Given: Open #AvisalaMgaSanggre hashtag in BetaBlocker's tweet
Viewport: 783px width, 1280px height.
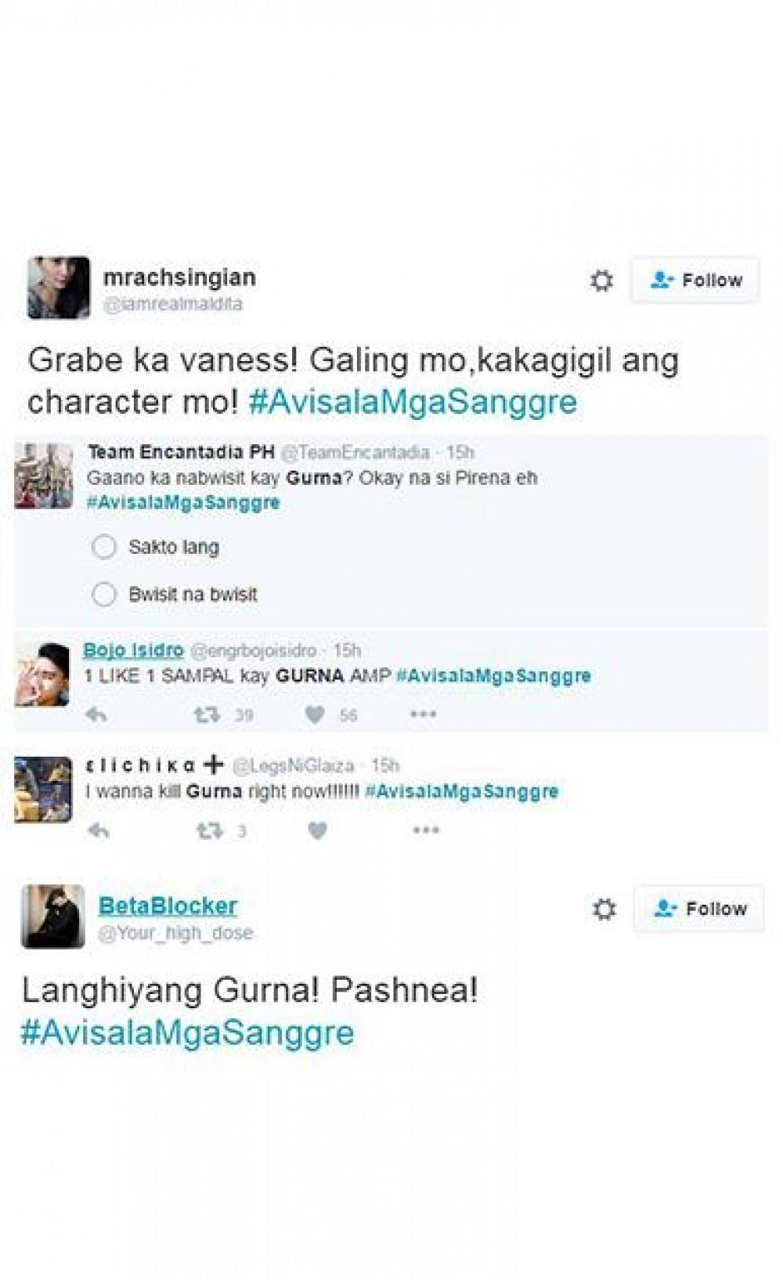Looking at the screenshot, I should pyautogui.click(x=187, y=1032).
